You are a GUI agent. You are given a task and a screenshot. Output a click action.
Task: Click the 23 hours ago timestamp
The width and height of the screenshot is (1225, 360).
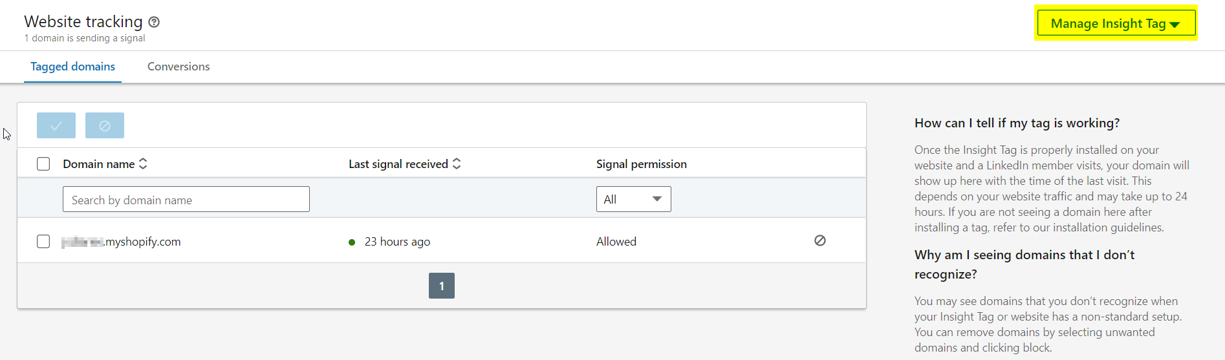[x=397, y=242]
